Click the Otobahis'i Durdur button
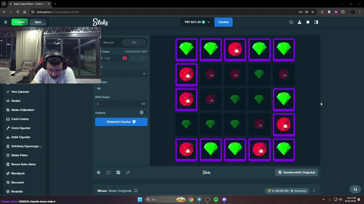This screenshot has width=364, height=204. pyautogui.click(x=121, y=122)
